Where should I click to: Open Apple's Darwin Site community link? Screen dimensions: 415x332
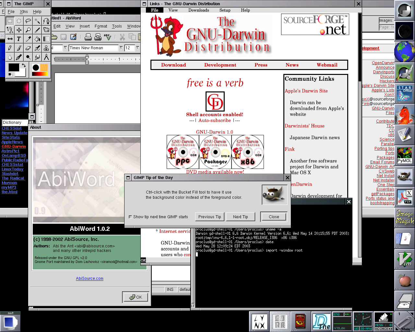coord(306,91)
